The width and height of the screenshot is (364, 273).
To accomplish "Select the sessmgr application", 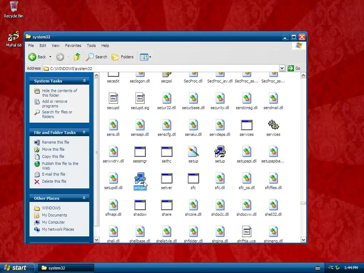I will pos(140,155).
